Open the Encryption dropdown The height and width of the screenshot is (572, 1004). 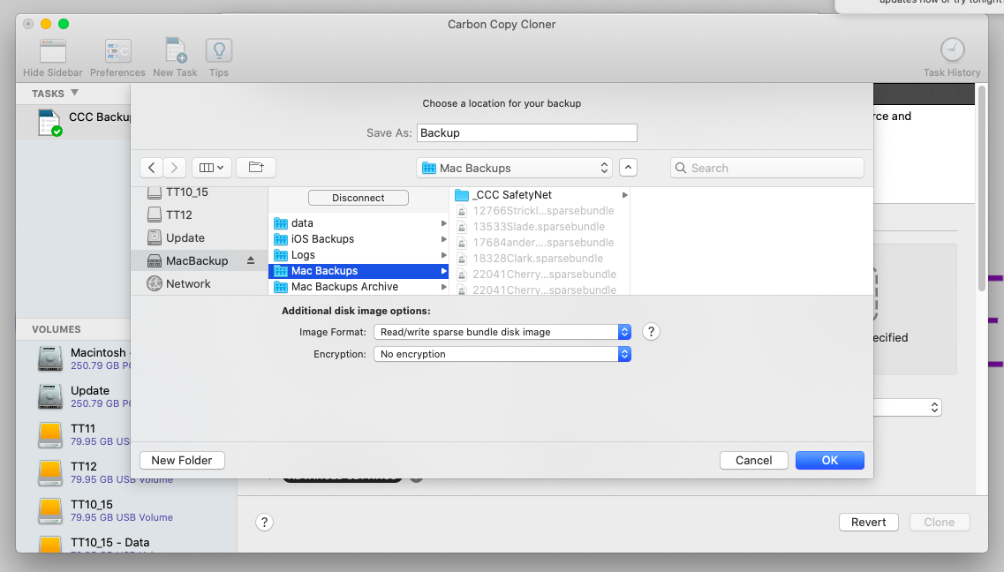(x=502, y=354)
